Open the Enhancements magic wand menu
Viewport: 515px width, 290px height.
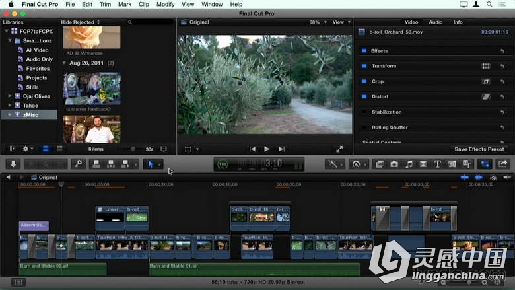coord(335,164)
